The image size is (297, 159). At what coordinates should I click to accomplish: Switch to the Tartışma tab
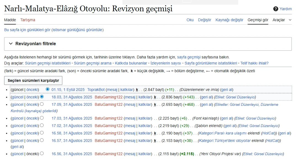pos(28,20)
